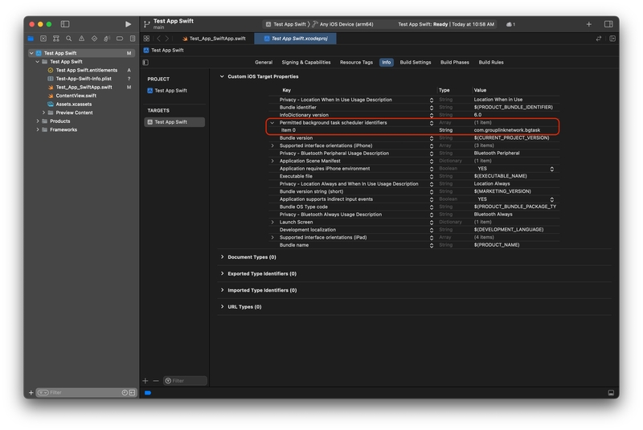
Task: Toggle the navigator sidebar button
Action: coord(65,24)
